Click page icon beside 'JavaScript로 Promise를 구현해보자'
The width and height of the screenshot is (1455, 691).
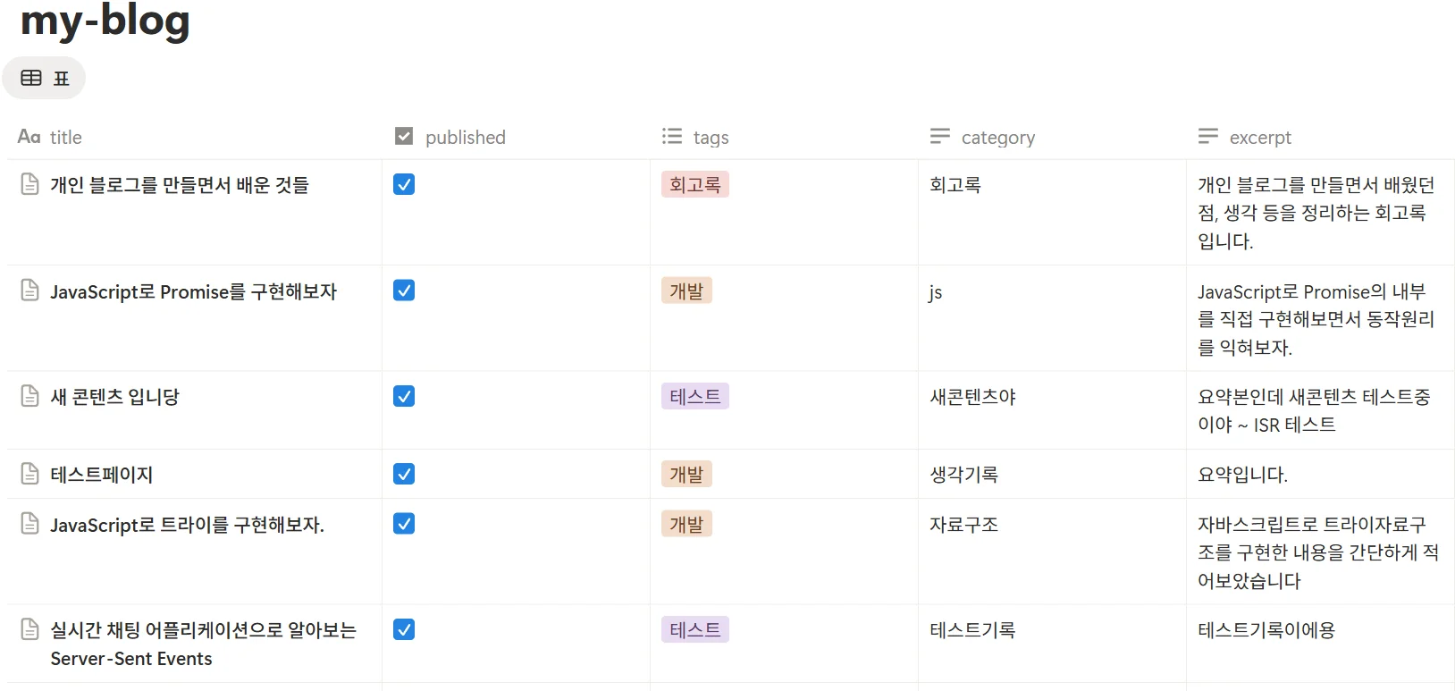point(30,291)
